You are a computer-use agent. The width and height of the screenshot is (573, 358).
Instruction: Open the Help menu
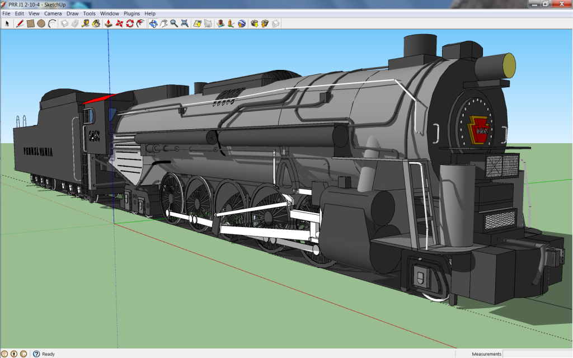click(x=150, y=13)
